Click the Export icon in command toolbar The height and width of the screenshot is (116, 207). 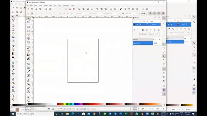point(50,9)
